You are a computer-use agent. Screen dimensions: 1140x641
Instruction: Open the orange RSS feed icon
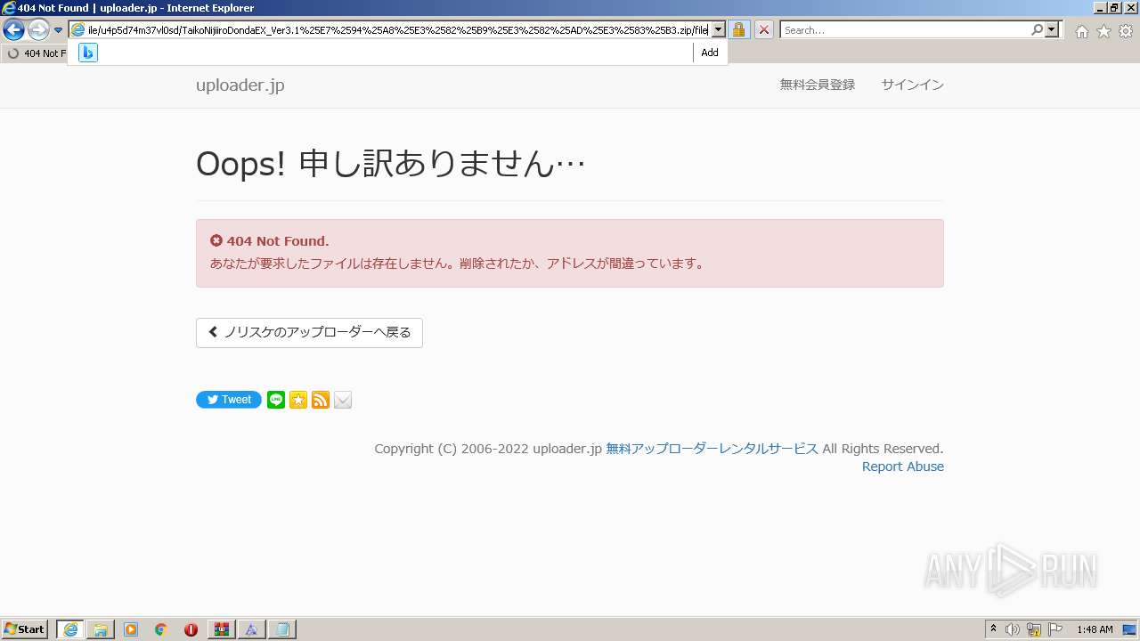click(x=321, y=400)
